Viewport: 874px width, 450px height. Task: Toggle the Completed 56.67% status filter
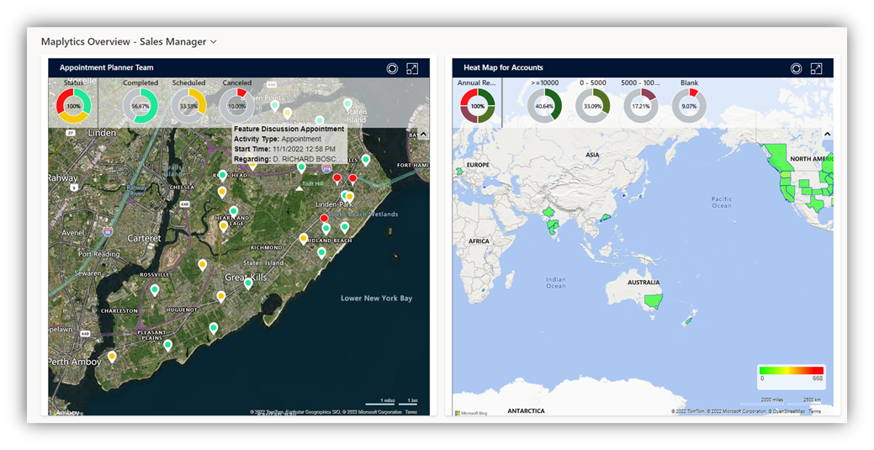coord(140,106)
